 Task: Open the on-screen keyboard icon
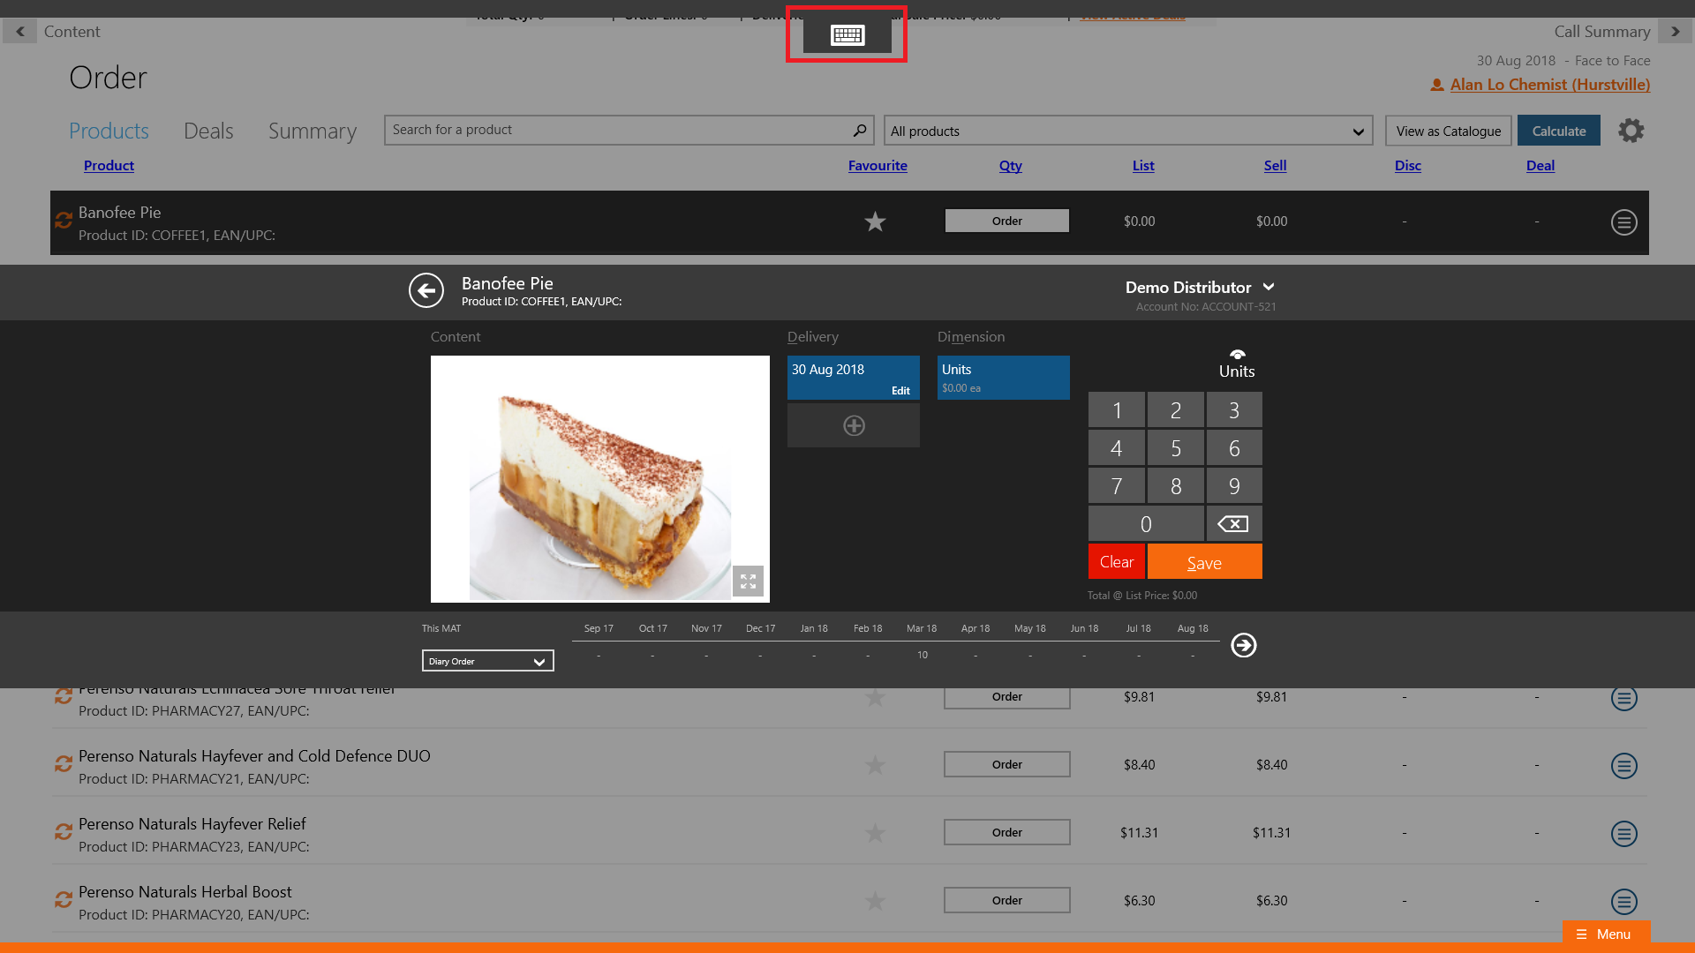[x=847, y=35]
